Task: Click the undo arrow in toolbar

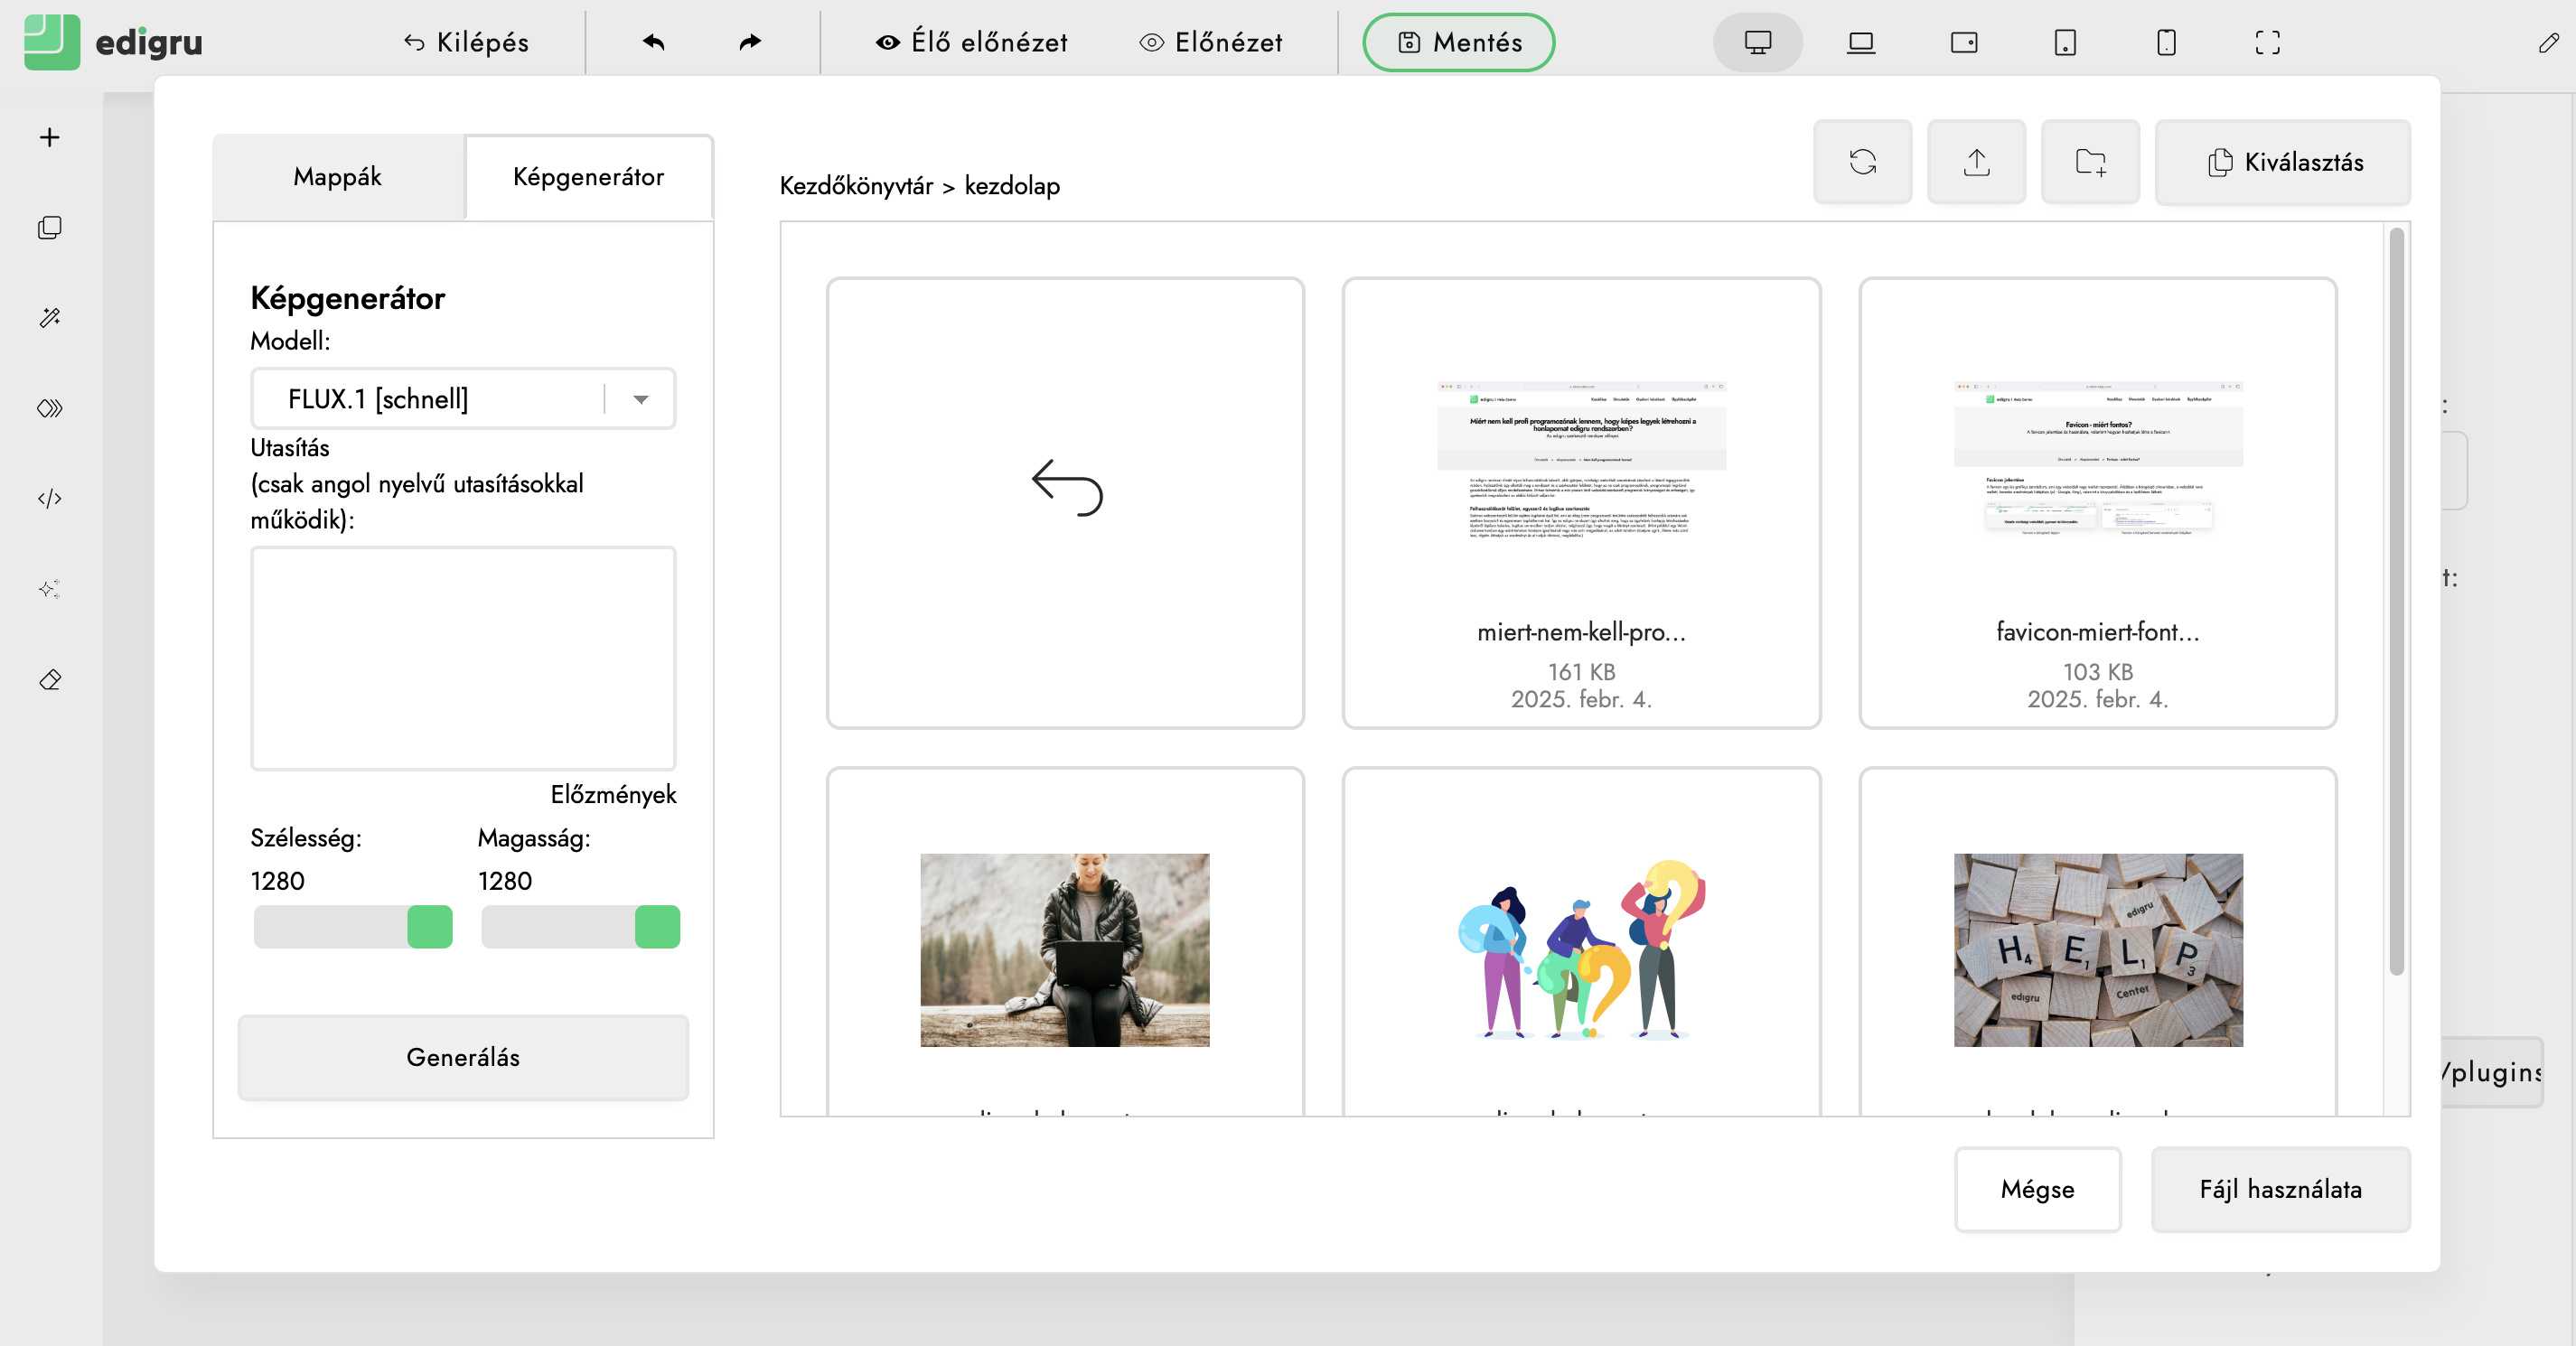Action: tap(654, 42)
